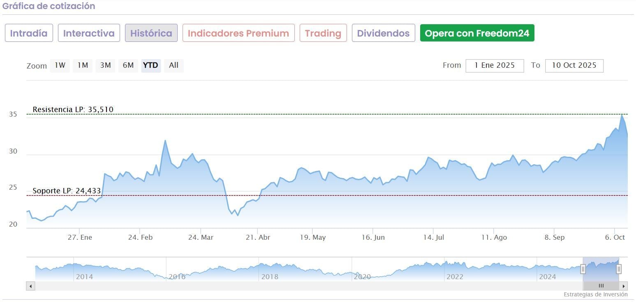Show the All zoom range
Image resolution: width=636 pixels, height=305 pixels.
click(x=173, y=65)
